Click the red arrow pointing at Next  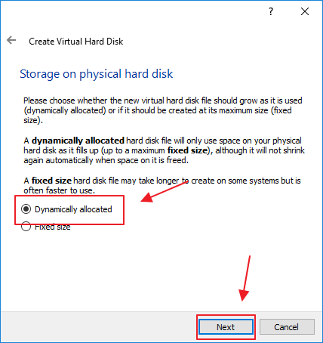pos(245,279)
